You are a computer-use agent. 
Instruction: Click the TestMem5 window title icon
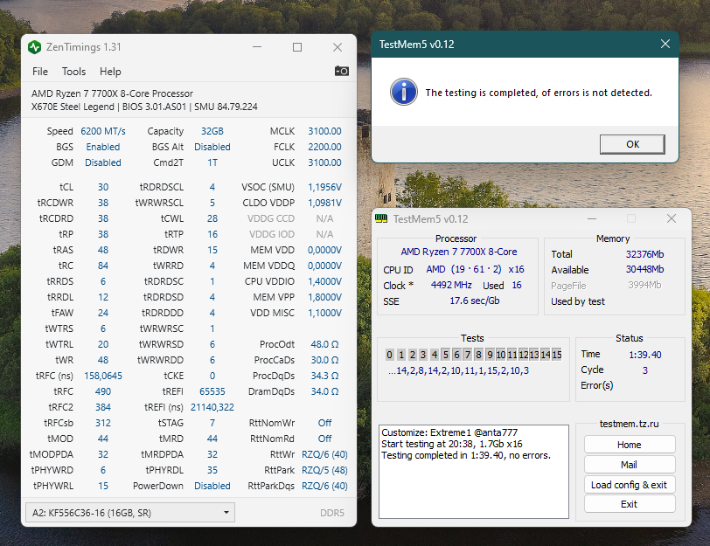[x=381, y=219]
